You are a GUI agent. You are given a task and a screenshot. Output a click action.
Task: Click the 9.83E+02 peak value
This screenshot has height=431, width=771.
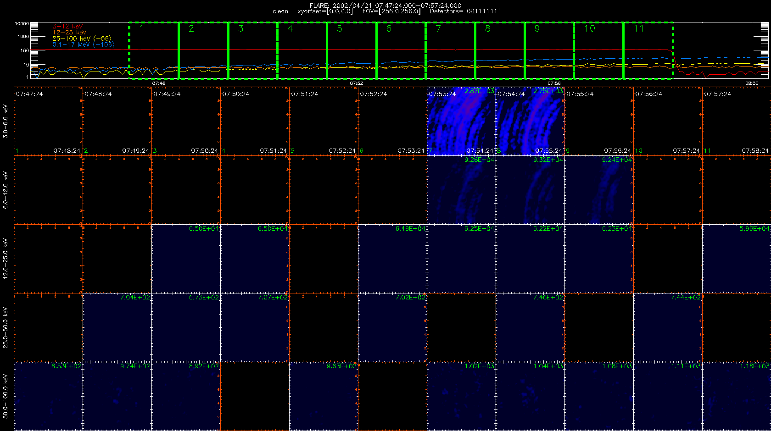tap(341, 366)
